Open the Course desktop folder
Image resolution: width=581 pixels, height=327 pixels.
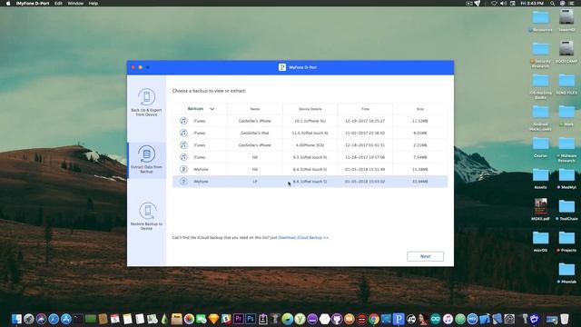point(541,147)
